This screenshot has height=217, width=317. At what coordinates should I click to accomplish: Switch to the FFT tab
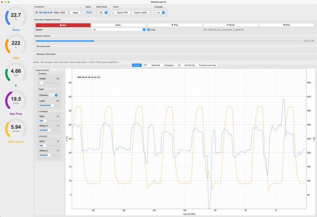click(x=145, y=65)
